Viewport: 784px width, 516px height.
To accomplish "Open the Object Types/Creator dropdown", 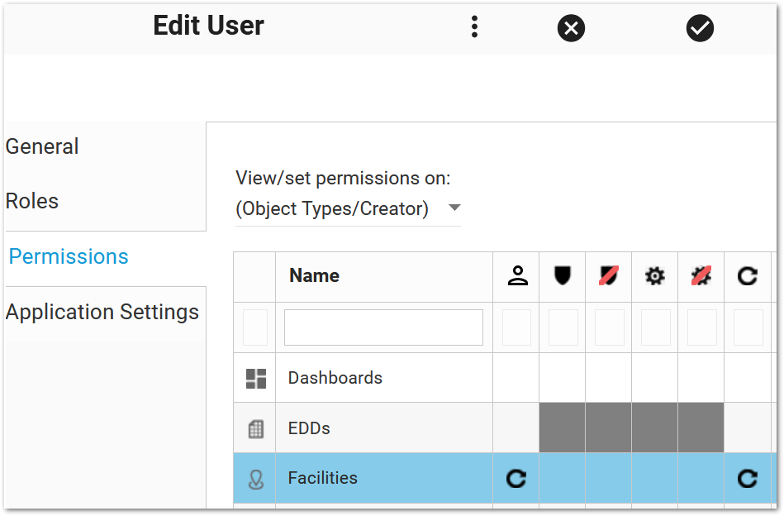I will pos(334,208).
